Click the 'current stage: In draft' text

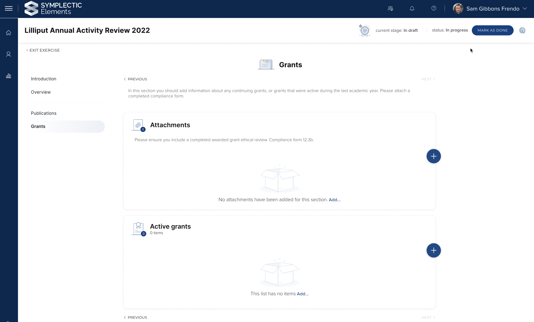pos(397,30)
